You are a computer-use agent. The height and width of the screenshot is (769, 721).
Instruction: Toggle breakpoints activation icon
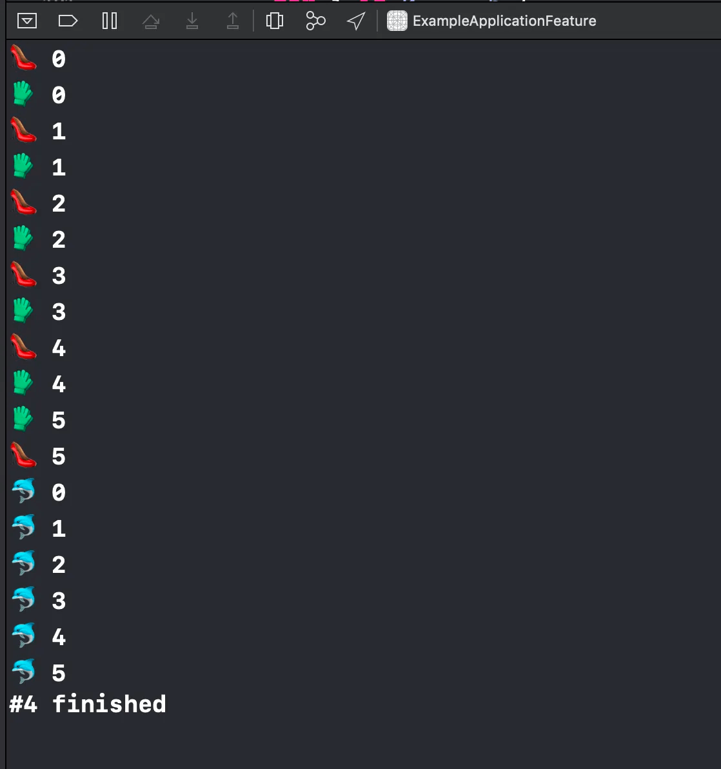coord(68,21)
